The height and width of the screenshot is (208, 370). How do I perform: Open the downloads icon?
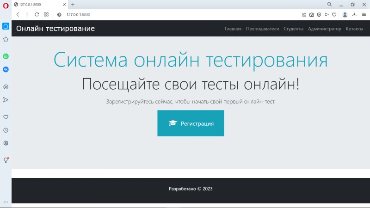coord(354,15)
